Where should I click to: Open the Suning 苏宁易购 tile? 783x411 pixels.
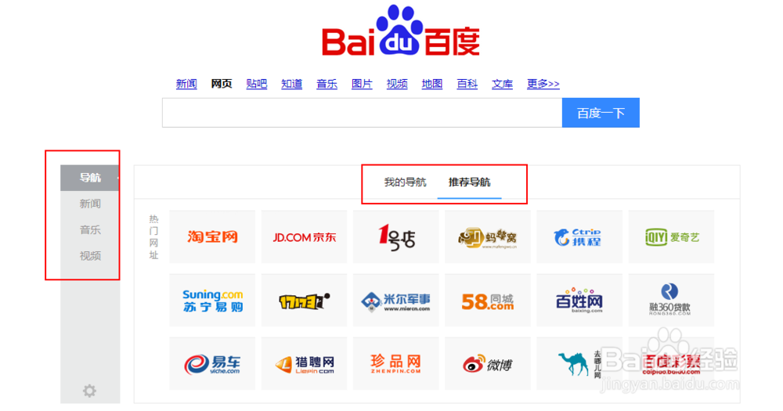(212, 300)
